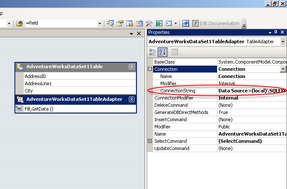Click the blue book help icon
This screenshot has width=287, height=189.
coord(185,23)
